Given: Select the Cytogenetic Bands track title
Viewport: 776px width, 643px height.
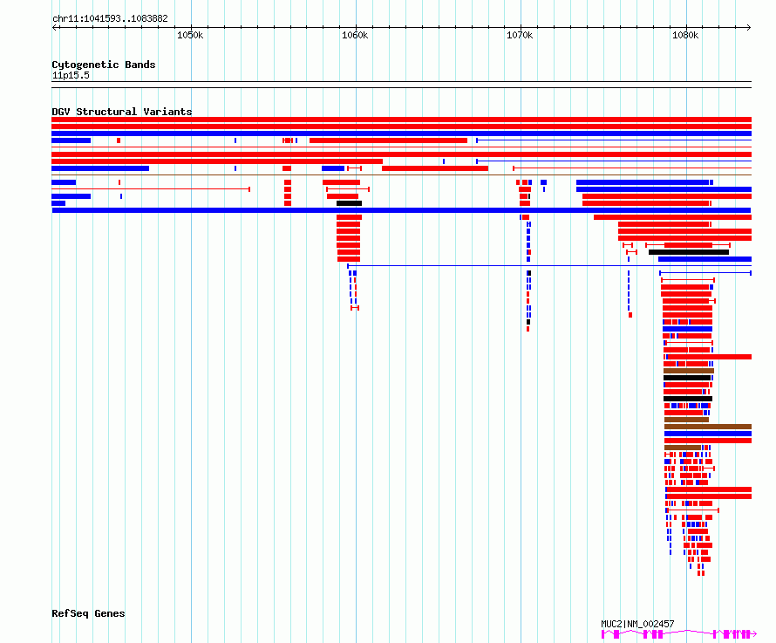Looking at the screenshot, I should point(104,65).
